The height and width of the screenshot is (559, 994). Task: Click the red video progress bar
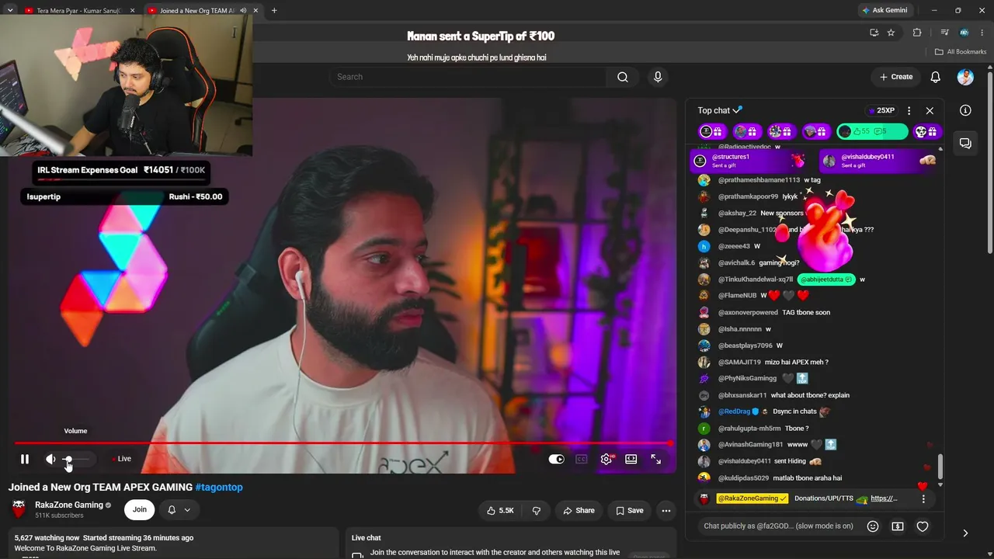342,443
